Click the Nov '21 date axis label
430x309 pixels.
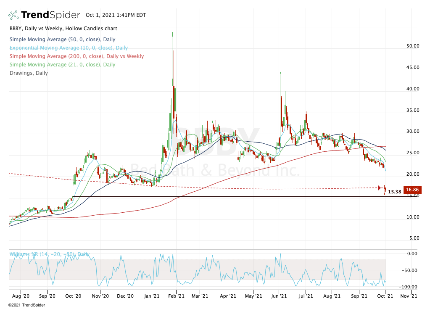pyautogui.click(x=409, y=296)
